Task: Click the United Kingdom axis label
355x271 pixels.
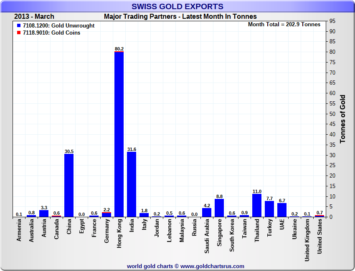Action: coord(307,240)
